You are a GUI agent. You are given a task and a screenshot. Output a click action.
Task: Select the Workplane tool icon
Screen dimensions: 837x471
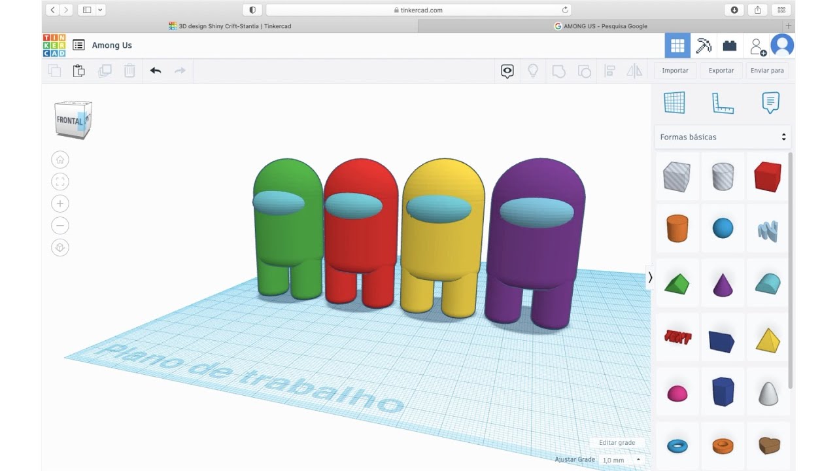(674, 102)
